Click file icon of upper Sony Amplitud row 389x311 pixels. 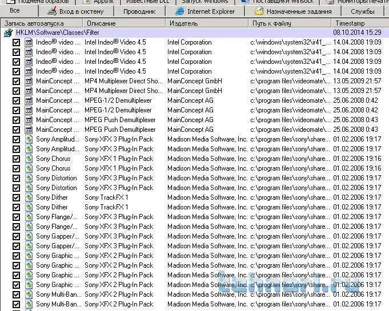[x=29, y=139]
